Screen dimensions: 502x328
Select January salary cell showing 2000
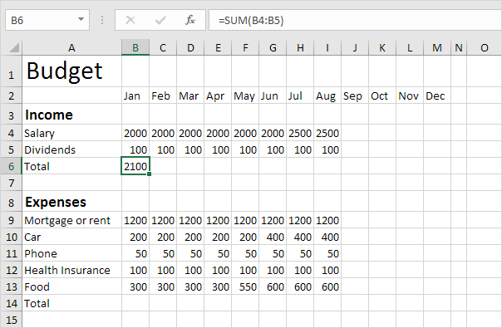tap(135, 133)
